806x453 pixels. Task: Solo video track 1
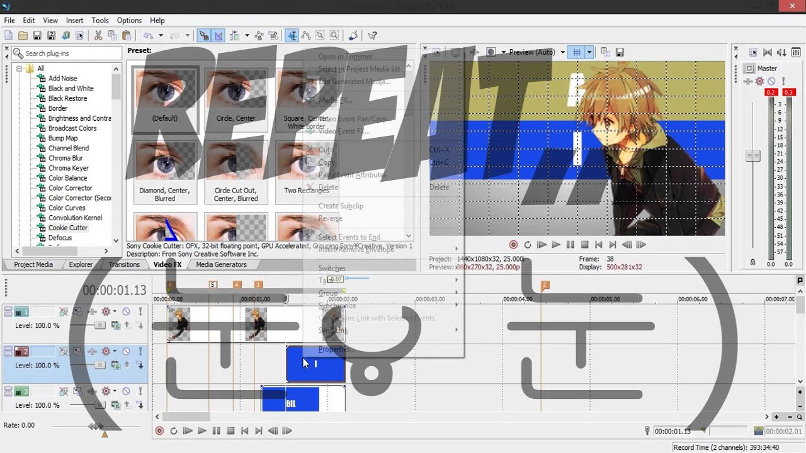pyautogui.click(x=140, y=311)
